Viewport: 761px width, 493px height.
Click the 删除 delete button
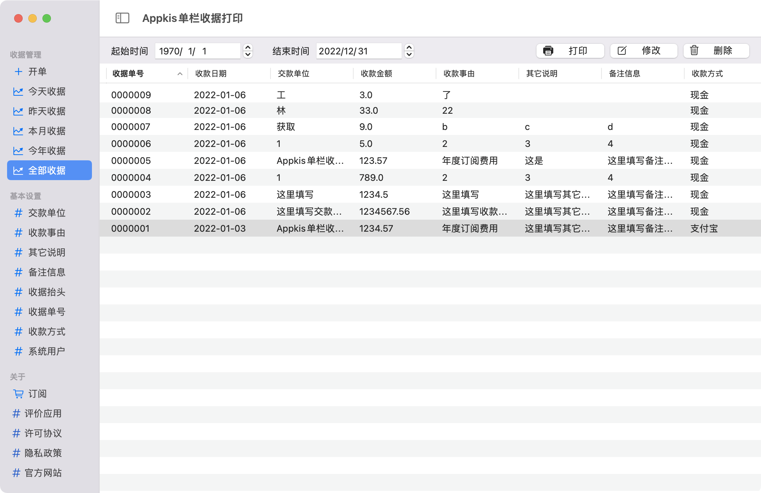(x=716, y=51)
